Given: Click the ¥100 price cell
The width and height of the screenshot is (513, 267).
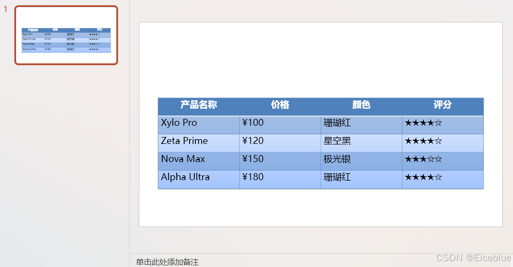Looking at the screenshot, I should (x=280, y=125).
